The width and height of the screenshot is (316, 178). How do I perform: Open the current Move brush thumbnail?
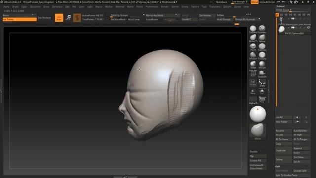258,132
